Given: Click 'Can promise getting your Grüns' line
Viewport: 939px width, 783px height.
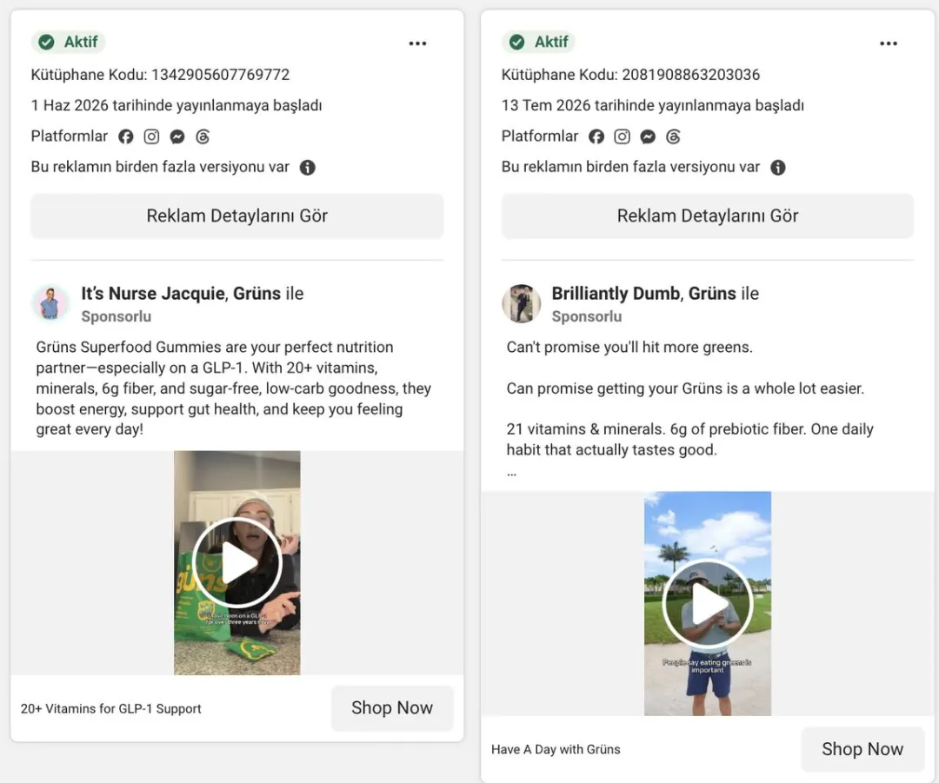Looking at the screenshot, I should [x=685, y=388].
